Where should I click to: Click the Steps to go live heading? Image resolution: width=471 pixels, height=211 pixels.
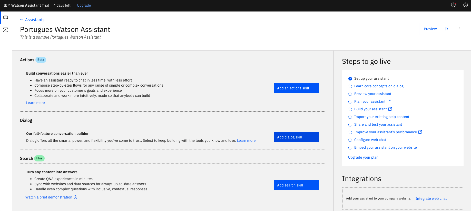(366, 62)
